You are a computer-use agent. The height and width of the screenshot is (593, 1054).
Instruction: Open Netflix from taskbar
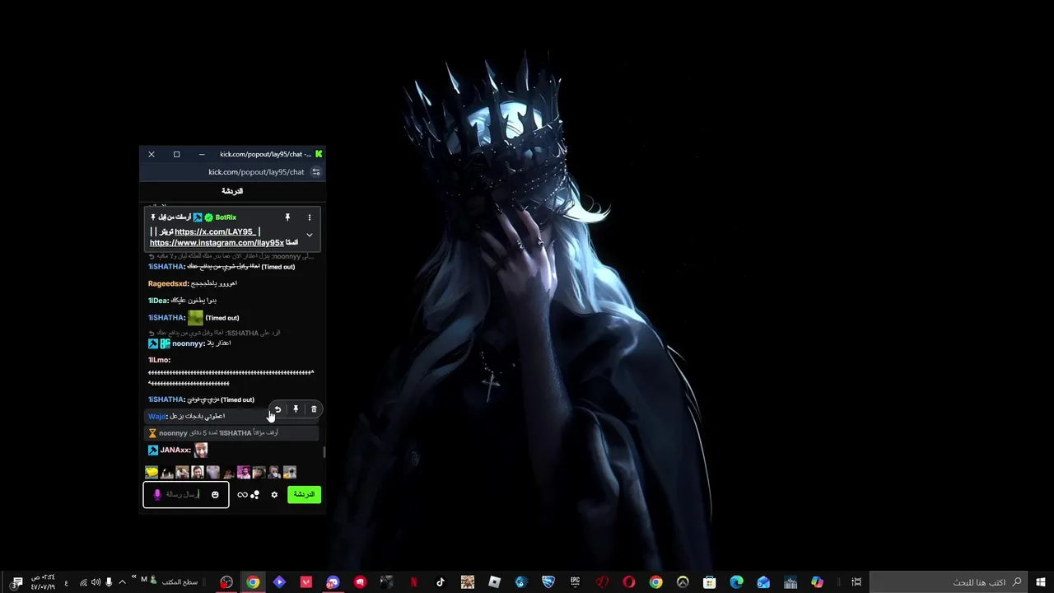(413, 582)
